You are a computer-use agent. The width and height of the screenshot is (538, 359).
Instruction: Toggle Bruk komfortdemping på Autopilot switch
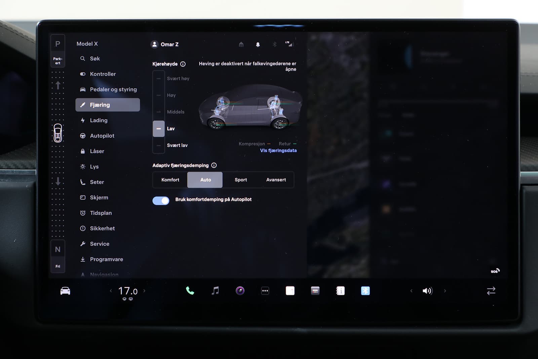point(161,201)
